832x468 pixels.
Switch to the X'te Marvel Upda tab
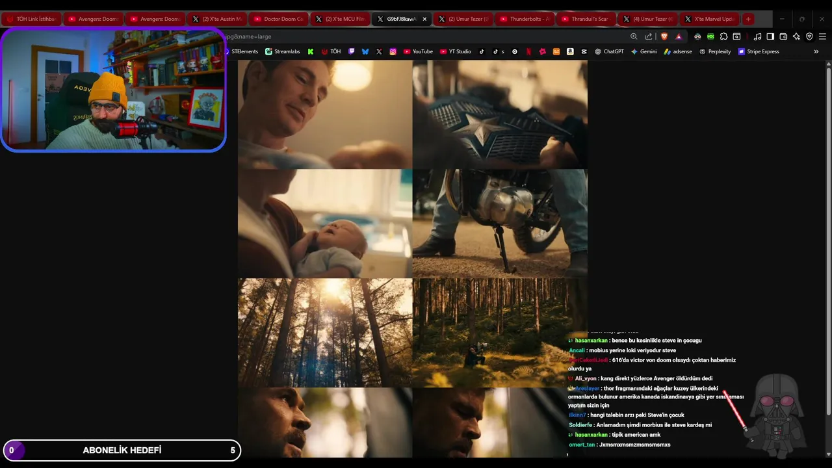(709, 19)
